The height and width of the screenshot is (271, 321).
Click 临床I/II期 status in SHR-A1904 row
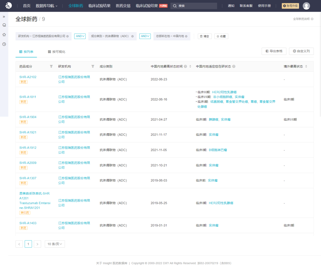pos(290,119)
